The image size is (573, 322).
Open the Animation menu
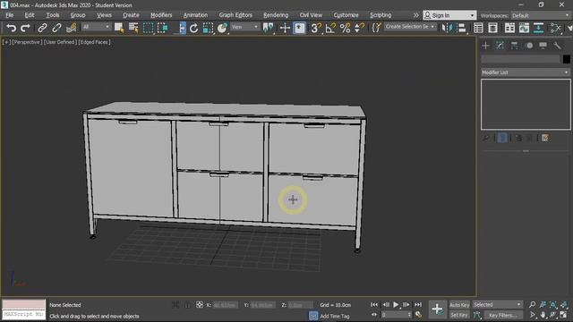coord(195,15)
